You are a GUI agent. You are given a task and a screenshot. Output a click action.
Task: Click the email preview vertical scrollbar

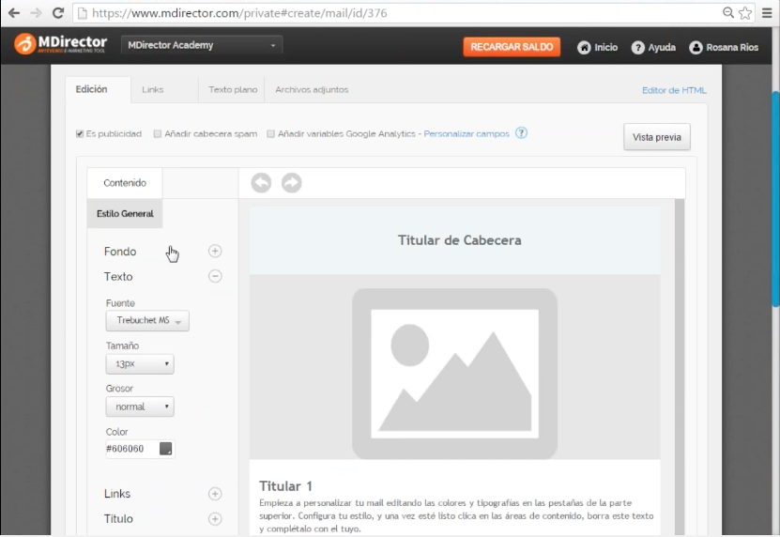coord(680,367)
